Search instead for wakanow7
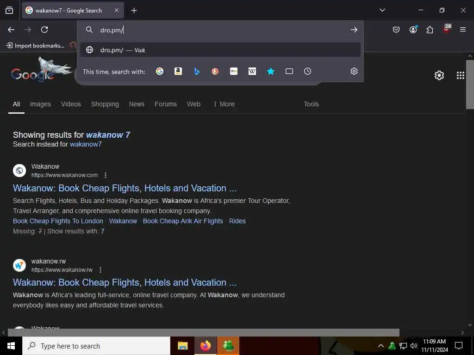Viewport: 474px width, 355px height. (x=86, y=144)
